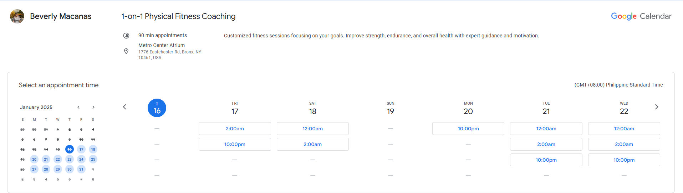The width and height of the screenshot is (683, 193).
Task: Click the Metro Center Atrium location
Action: point(162,45)
